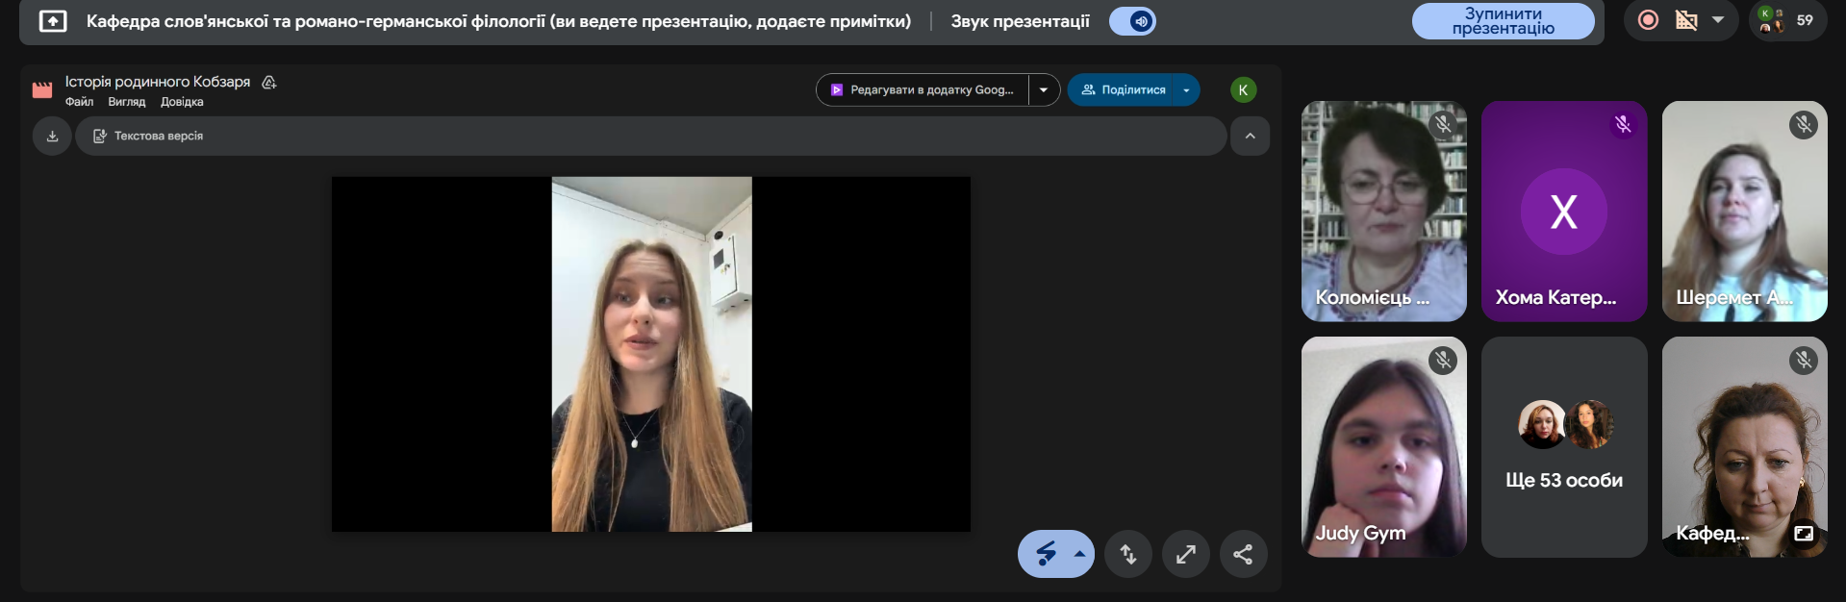Click the add to Drive icon beside title
The width and height of the screenshot is (1846, 602).
click(x=269, y=83)
